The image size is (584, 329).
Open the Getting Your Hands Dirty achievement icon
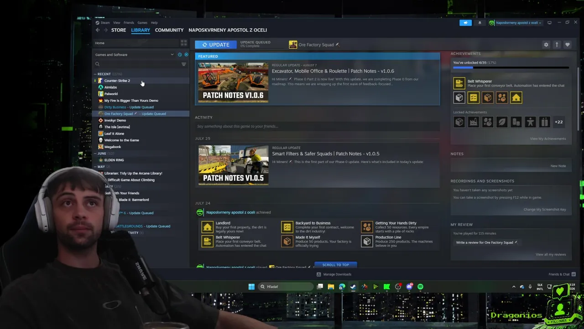[367, 227]
